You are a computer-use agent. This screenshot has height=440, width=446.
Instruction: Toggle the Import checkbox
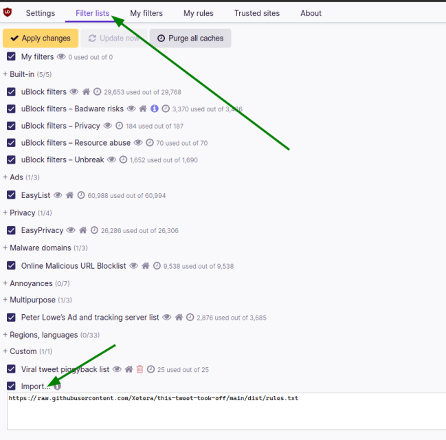point(11,386)
